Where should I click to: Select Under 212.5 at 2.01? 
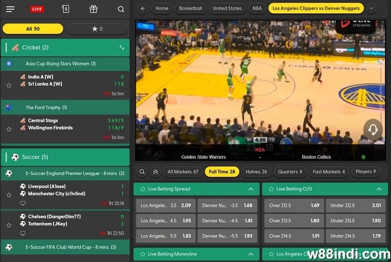pyautogui.click(x=356, y=206)
